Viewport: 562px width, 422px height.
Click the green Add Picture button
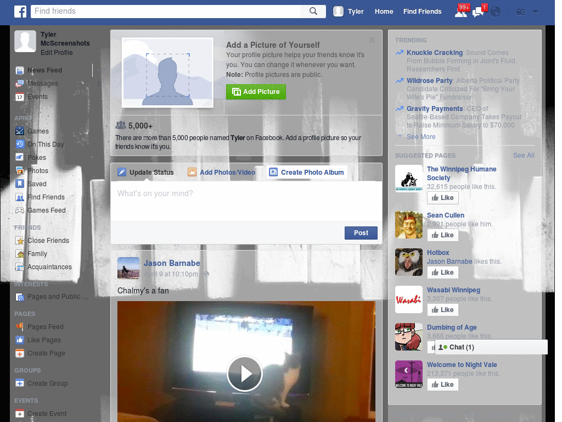click(x=256, y=92)
